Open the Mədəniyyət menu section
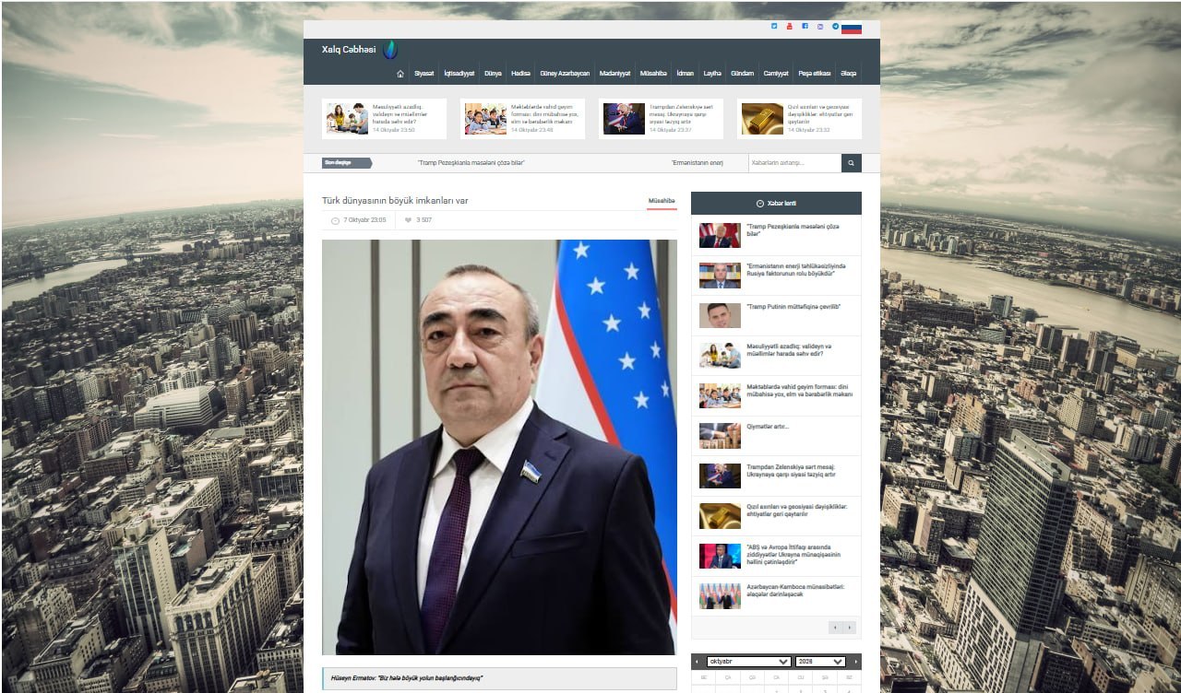1181x693 pixels. [614, 74]
